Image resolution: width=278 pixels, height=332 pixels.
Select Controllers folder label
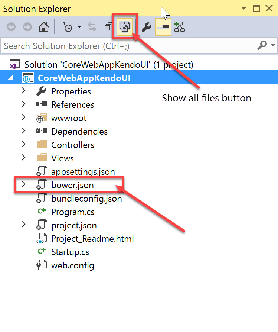pos(73,145)
